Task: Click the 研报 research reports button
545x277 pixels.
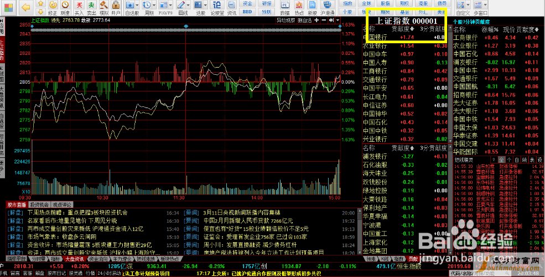Action: coord(267,3)
